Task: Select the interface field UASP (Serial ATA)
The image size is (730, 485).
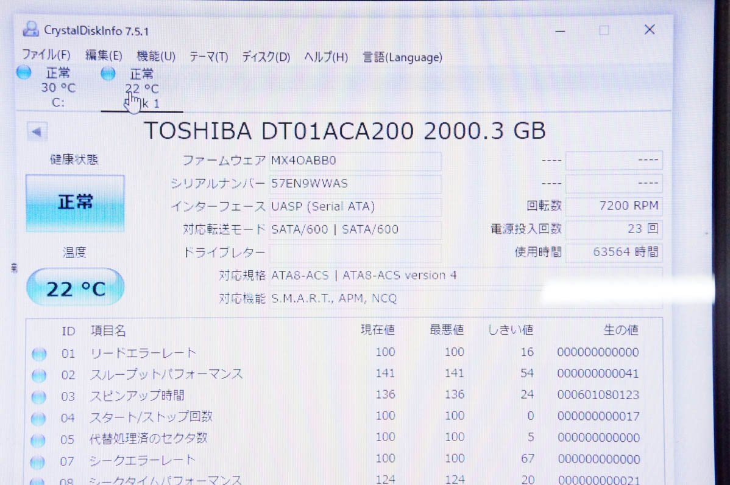Action: point(355,206)
